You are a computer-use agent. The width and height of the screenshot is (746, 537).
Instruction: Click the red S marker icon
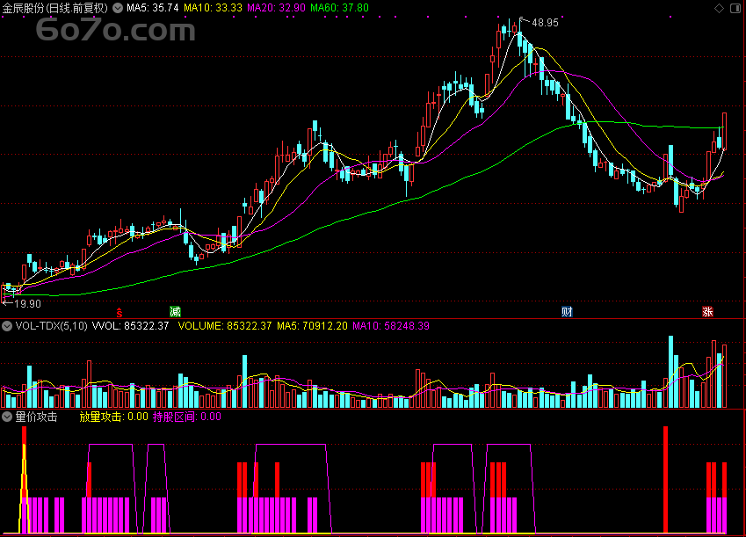[120, 312]
